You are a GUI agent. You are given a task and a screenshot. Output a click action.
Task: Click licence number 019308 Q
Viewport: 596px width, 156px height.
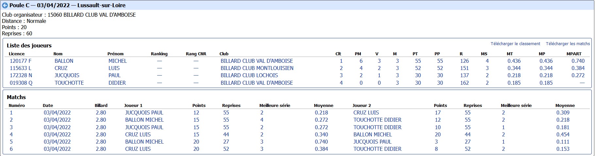(x=21, y=83)
